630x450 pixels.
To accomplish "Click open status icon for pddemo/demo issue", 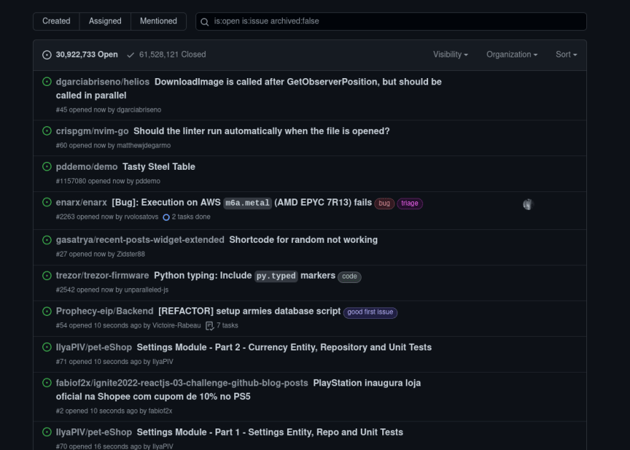I will pyautogui.click(x=47, y=166).
